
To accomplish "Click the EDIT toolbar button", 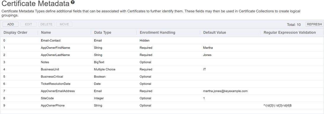I will point(28,24).
